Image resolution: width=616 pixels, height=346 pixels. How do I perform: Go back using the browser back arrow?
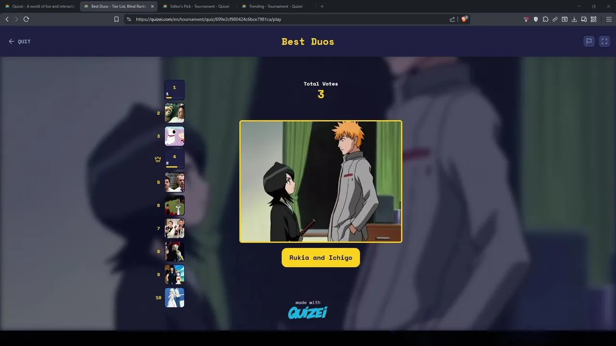pos(7,19)
